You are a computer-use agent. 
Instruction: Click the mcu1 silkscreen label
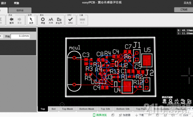(75, 47)
